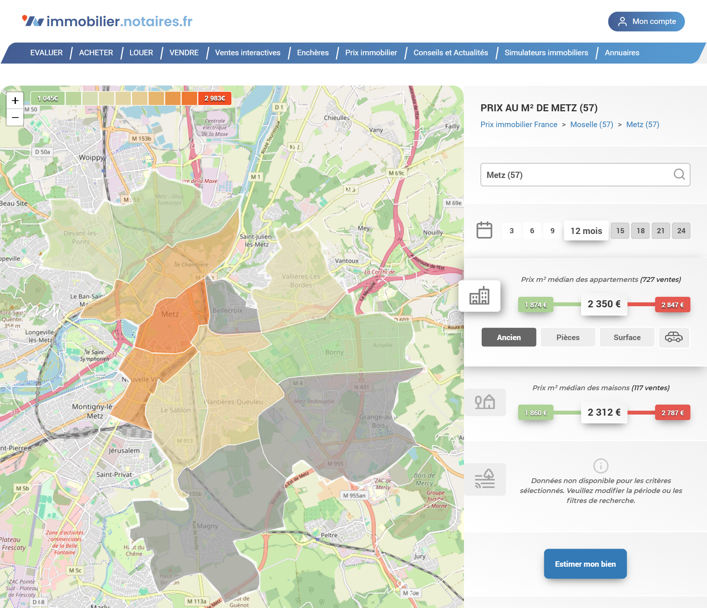Select the 3 months period
Screen dimensions: 707x608
(511, 231)
